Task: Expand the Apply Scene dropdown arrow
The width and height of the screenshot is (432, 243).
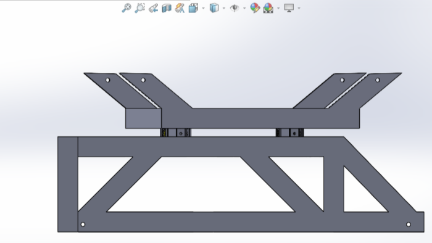Action: [278, 8]
